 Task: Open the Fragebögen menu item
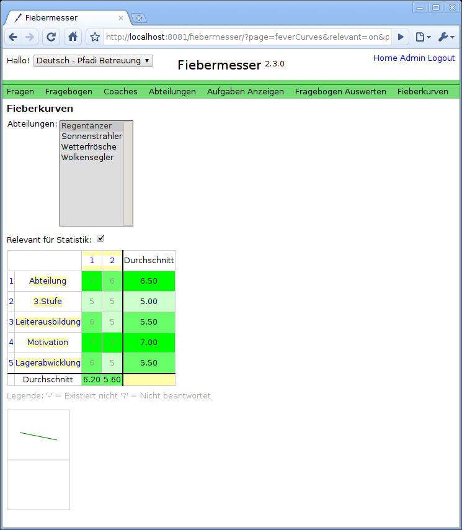pos(68,91)
